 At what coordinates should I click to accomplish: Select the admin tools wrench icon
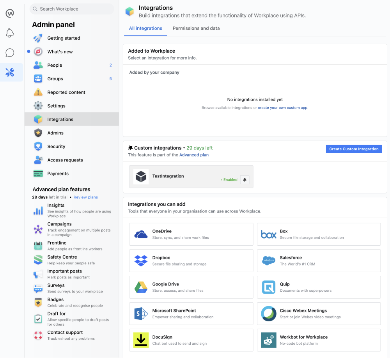10,72
